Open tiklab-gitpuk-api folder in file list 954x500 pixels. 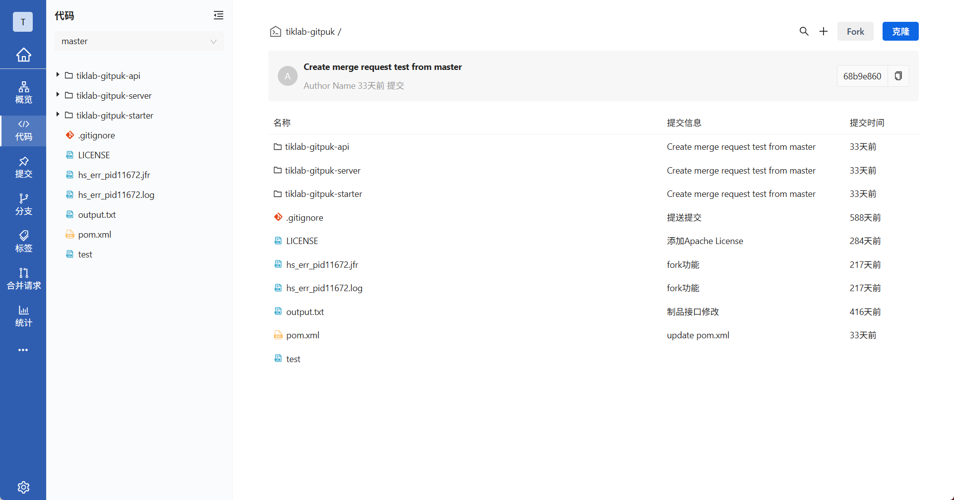(317, 147)
